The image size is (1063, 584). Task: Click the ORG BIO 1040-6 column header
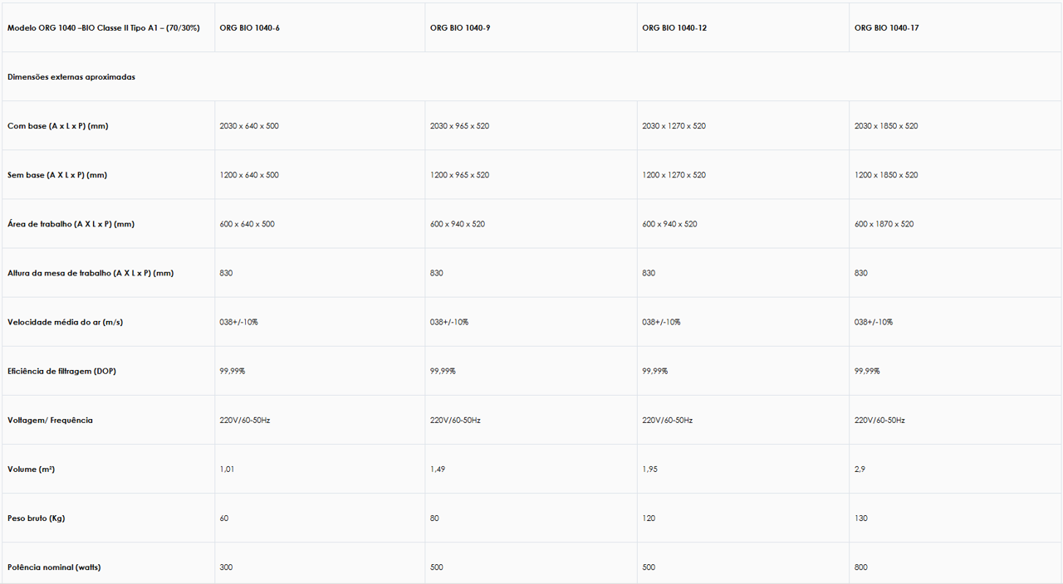tap(249, 28)
